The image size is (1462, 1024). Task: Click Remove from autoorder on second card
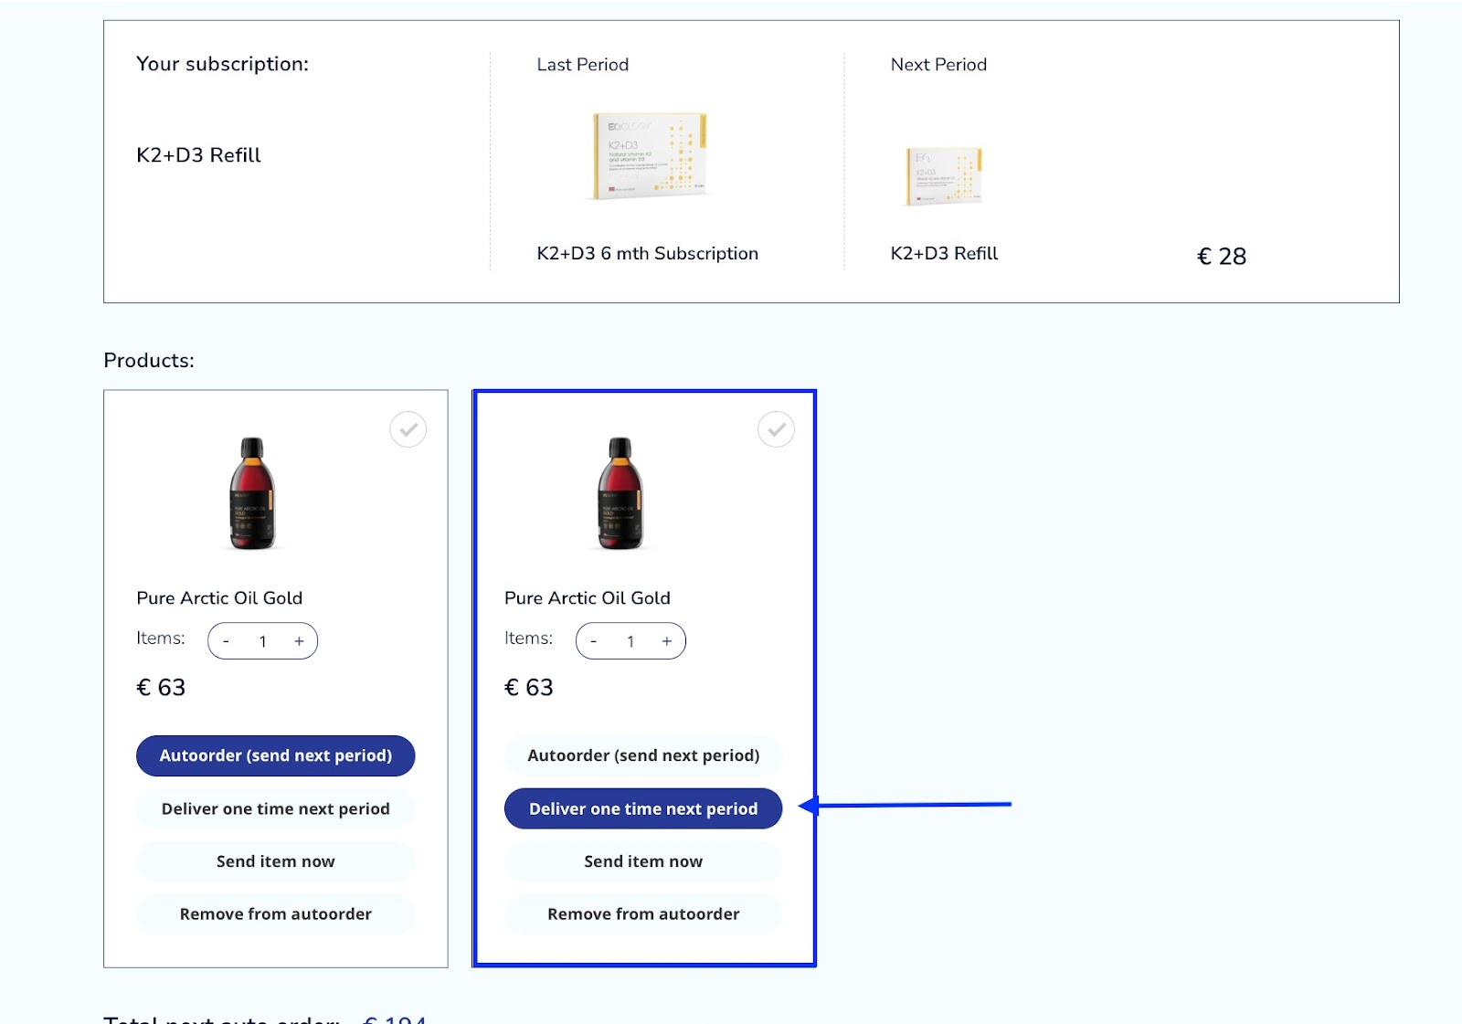(x=643, y=914)
